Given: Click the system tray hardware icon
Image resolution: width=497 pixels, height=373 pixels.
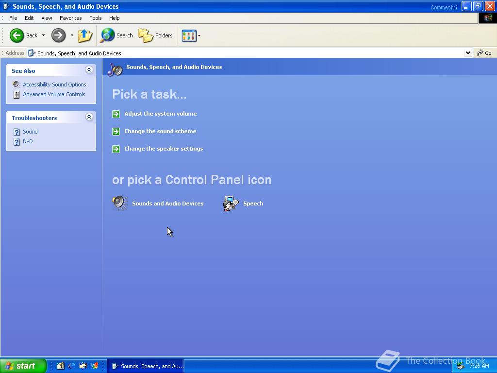Looking at the screenshot, I should pos(461,366).
